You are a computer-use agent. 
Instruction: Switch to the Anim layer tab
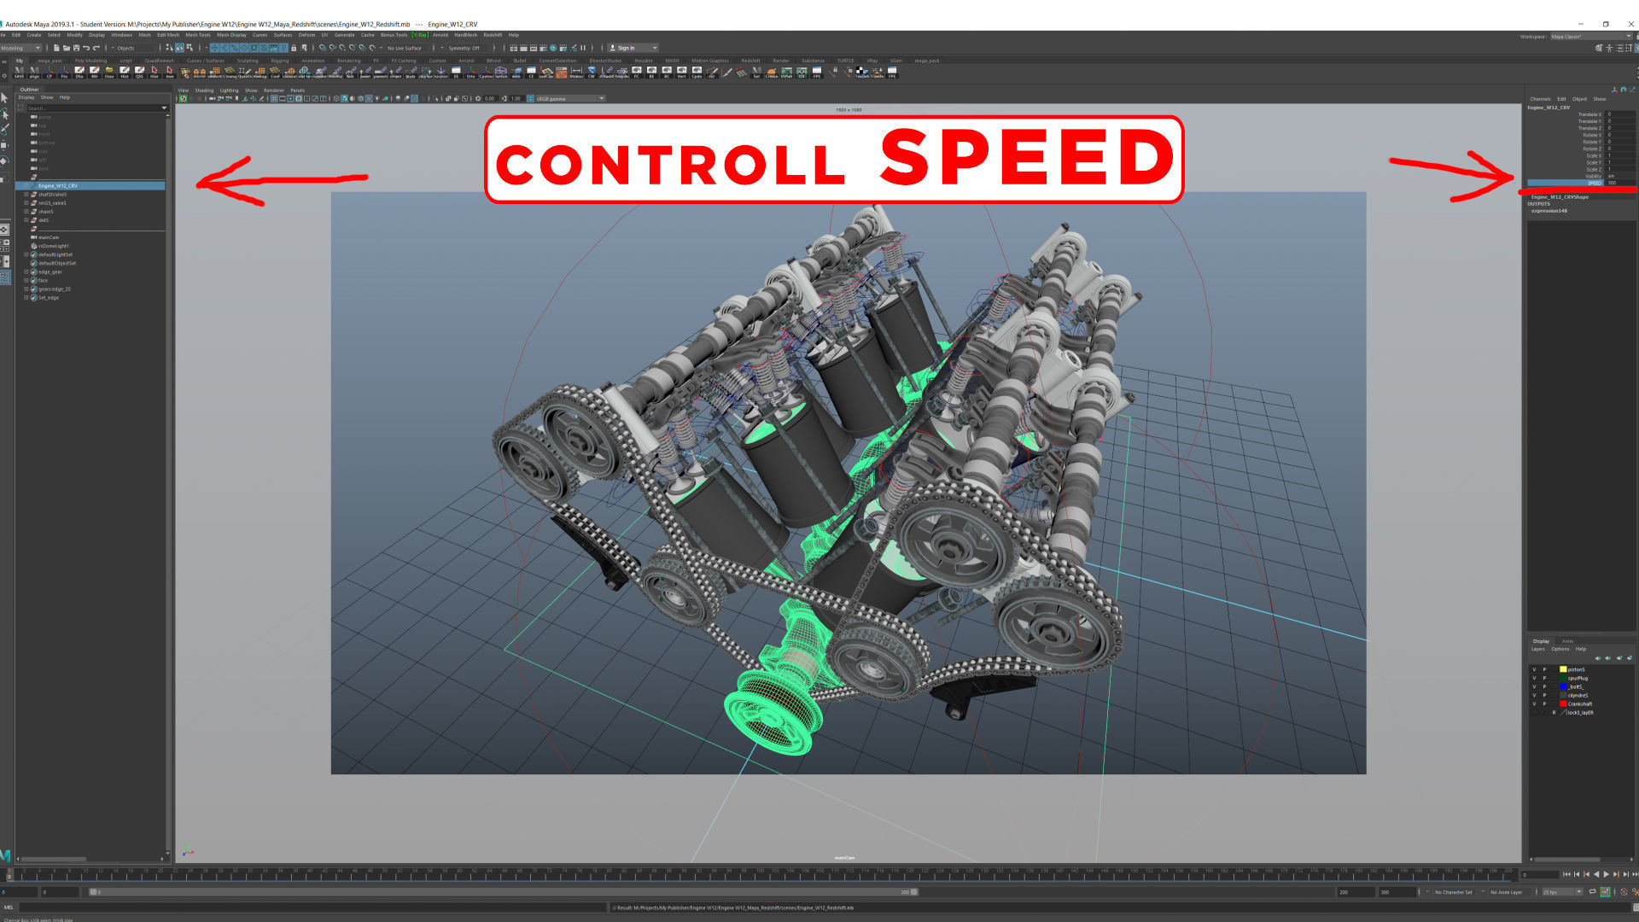click(1567, 641)
